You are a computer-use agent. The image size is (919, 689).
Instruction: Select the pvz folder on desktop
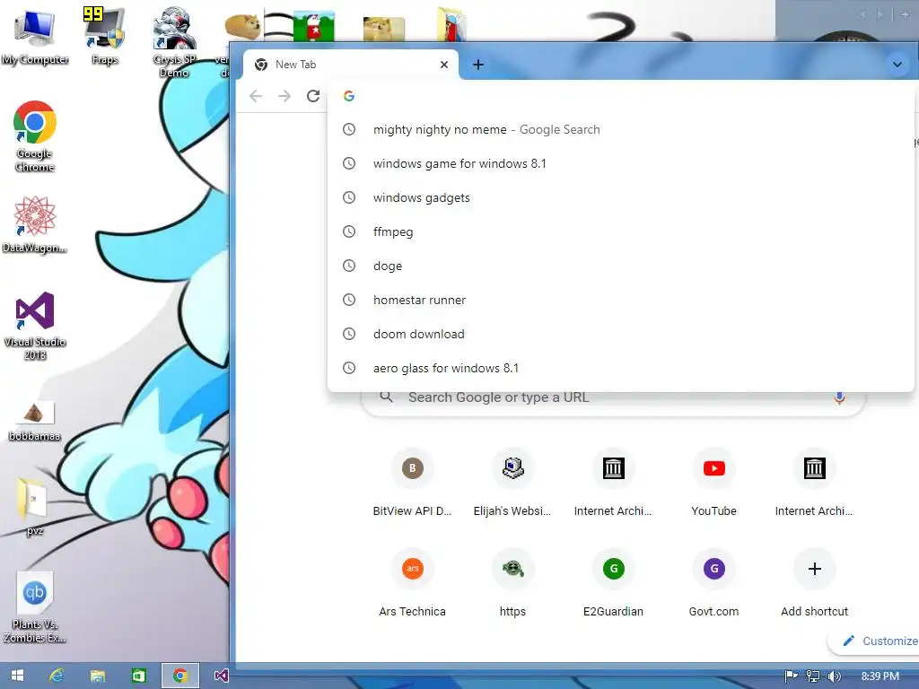pyautogui.click(x=34, y=508)
